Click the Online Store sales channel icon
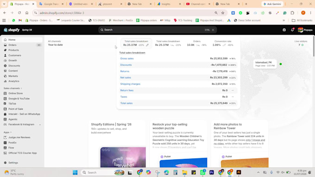315x177 pixels. (5, 94)
